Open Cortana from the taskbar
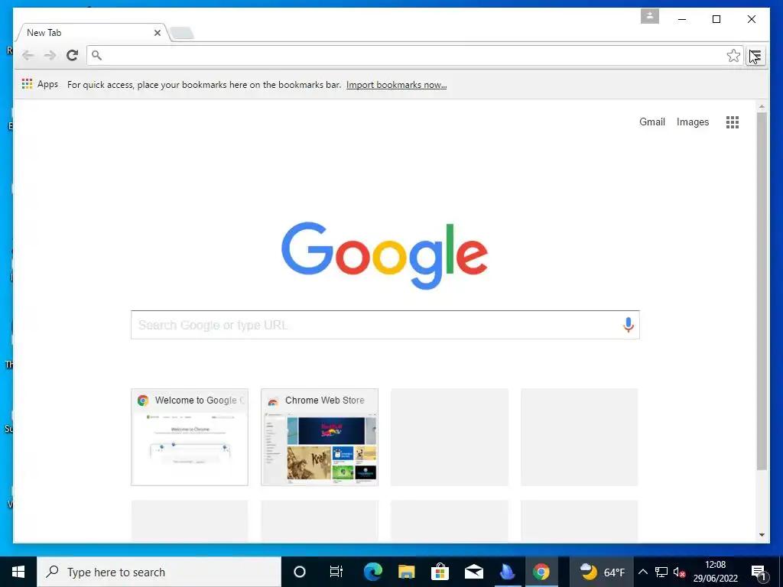The image size is (783, 587). click(x=300, y=572)
